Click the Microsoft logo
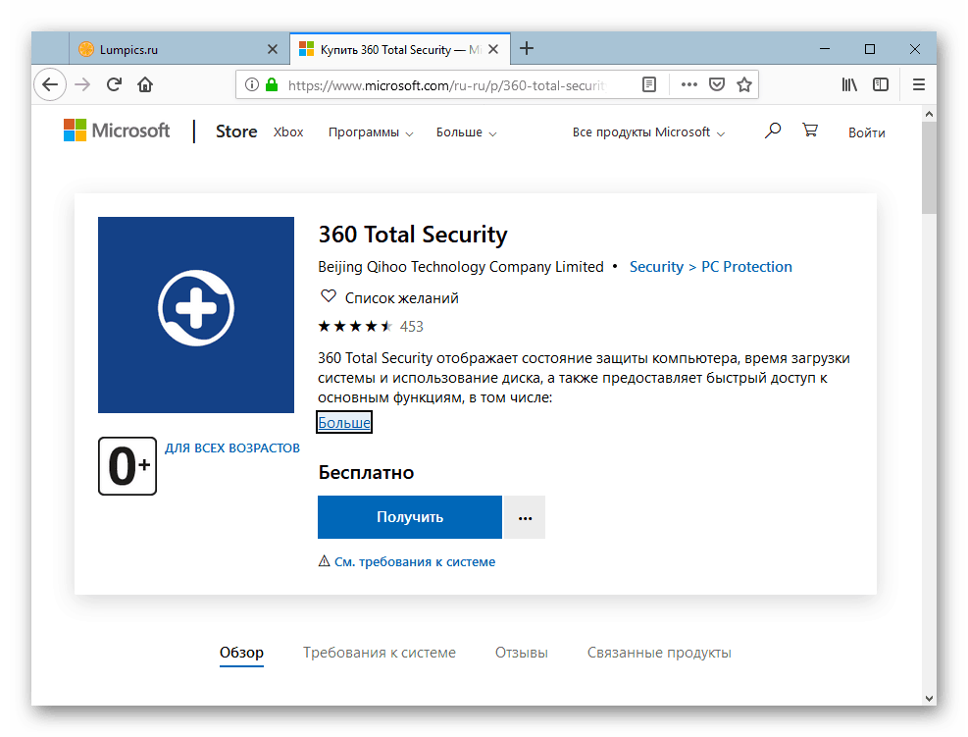 coord(117,131)
